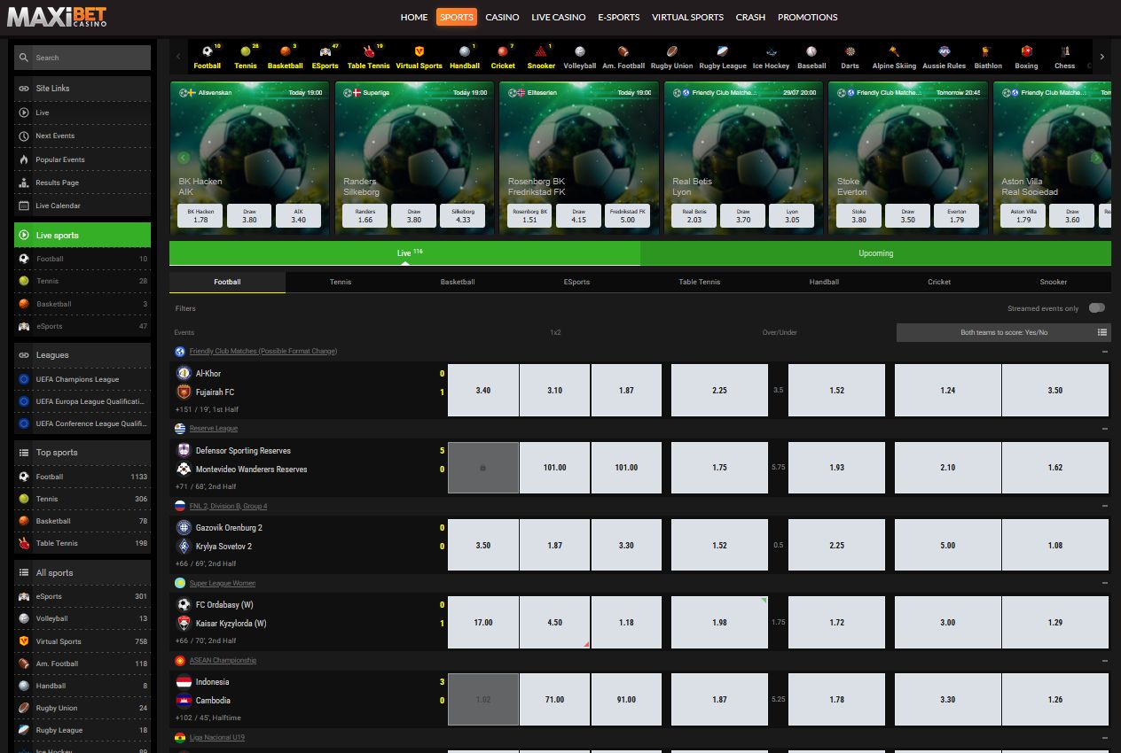Screen dimensions: 1121x753
Task: Select the Aussie Rules sport icon
Action: [944, 58]
